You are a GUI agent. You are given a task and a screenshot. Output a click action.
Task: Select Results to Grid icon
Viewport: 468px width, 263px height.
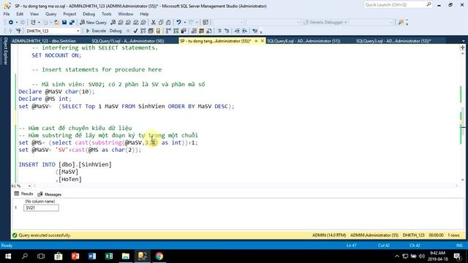tap(202, 31)
